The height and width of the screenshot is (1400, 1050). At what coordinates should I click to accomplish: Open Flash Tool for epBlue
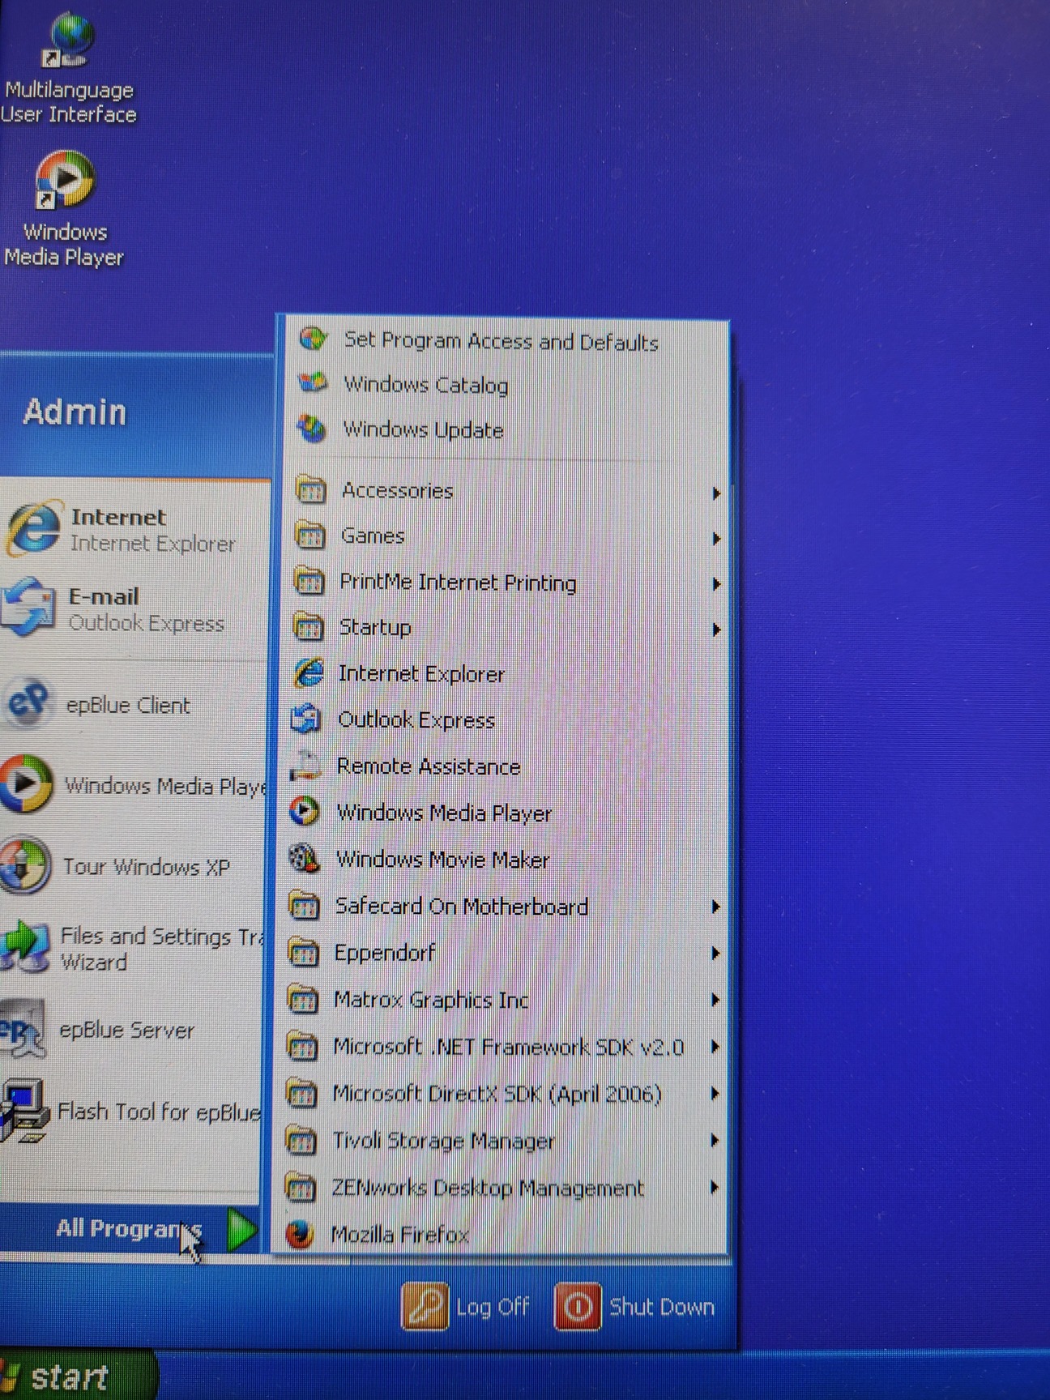pyautogui.click(x=132, y=1111)
